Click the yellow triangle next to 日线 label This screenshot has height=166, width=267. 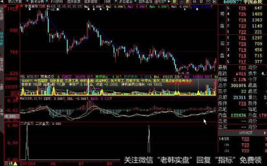click(15, 164)
